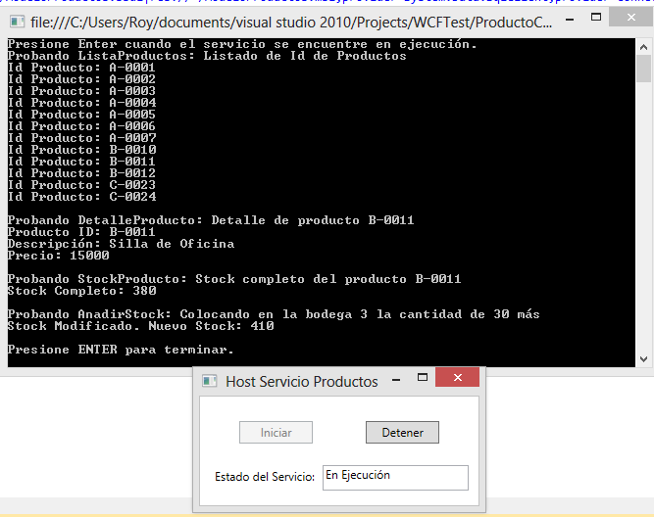Click the console scrollbar up arrow
Image resolution: width=654 pixels, height=517 pixels.
tap(643, 47)
